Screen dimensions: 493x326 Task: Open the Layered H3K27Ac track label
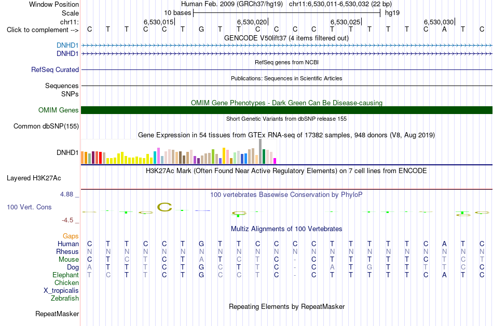(34, 178)
